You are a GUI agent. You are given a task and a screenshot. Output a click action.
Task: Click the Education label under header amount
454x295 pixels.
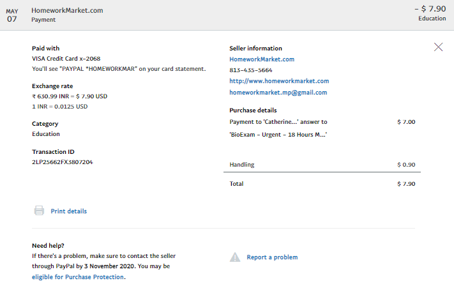click(x=432, y=19)
